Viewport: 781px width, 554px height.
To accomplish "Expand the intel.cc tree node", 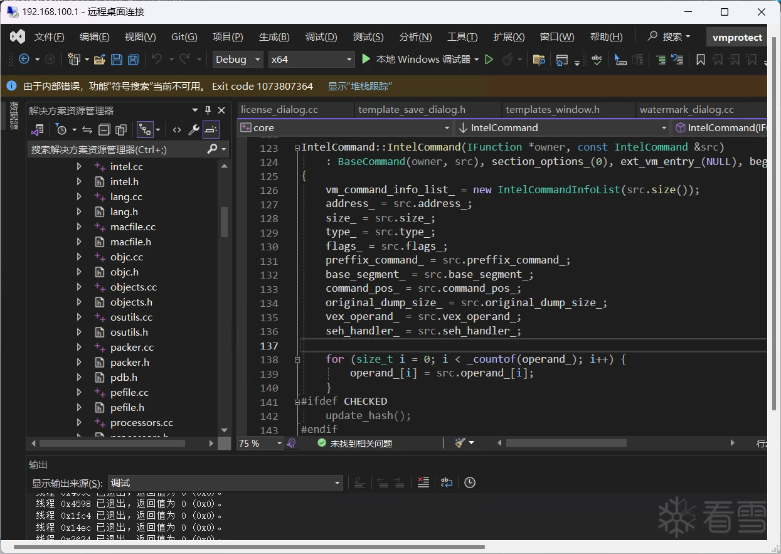I will tap(79, 167).
